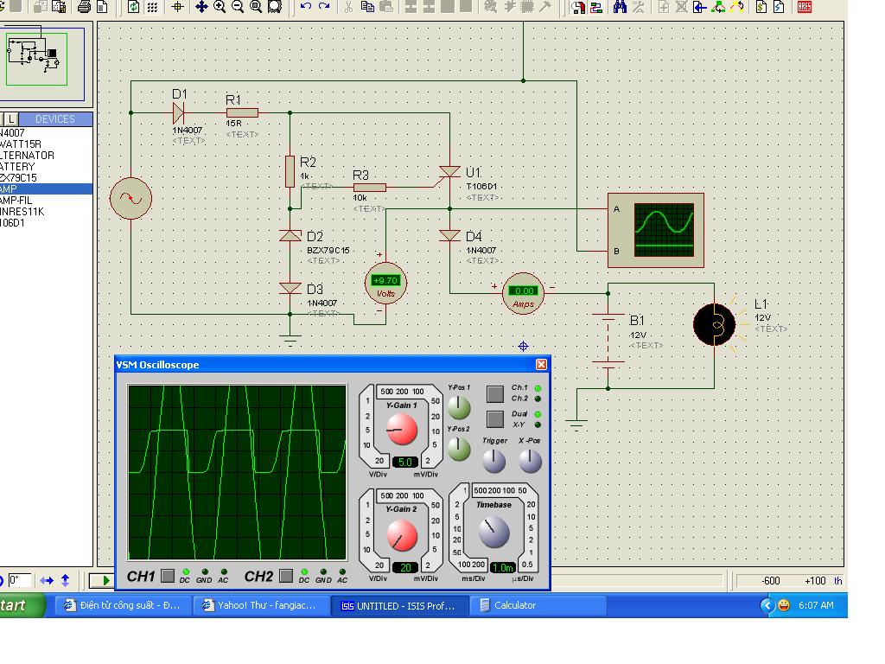Click the print icon in toolbar

pyautogui.click(x=84, y=7)
